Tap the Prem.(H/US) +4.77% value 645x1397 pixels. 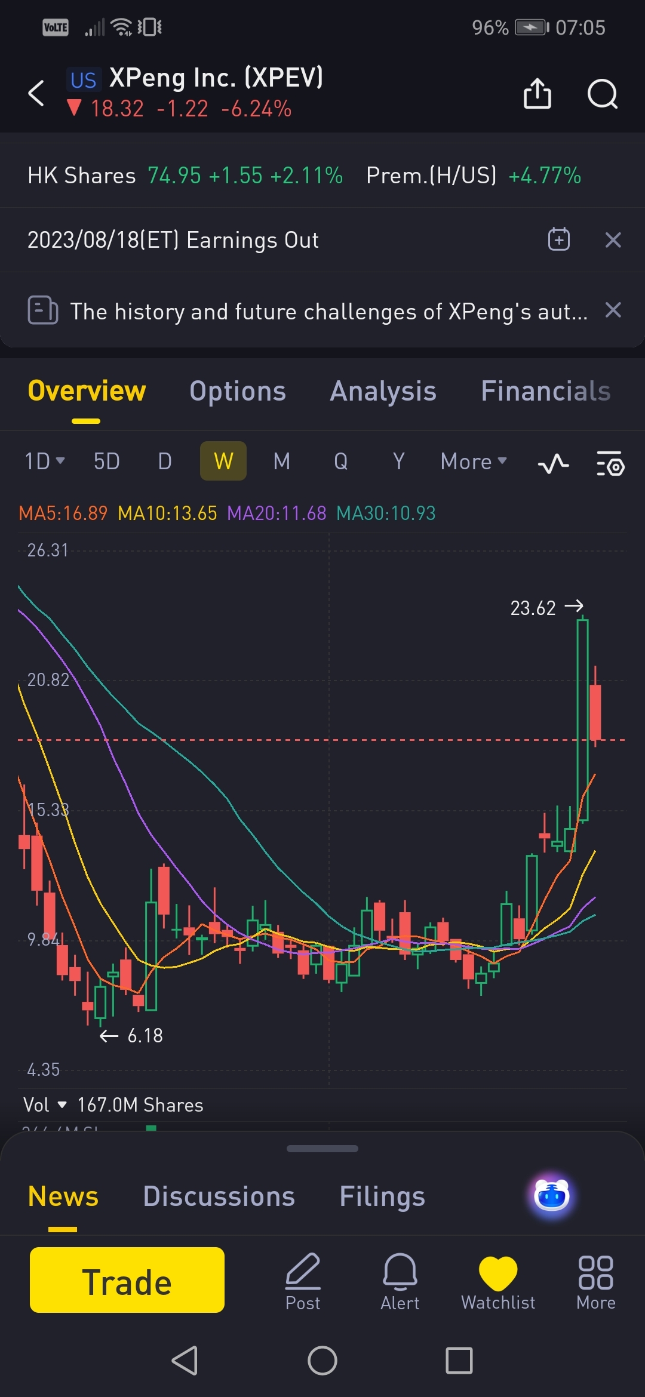coord(545,176)
